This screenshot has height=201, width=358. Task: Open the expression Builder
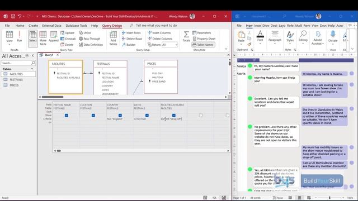[129, 45]
